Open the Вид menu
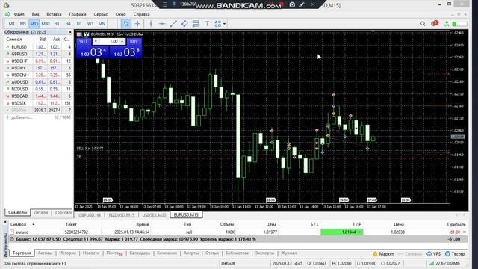This screenshot has height=269, width=478. [35, 14]
